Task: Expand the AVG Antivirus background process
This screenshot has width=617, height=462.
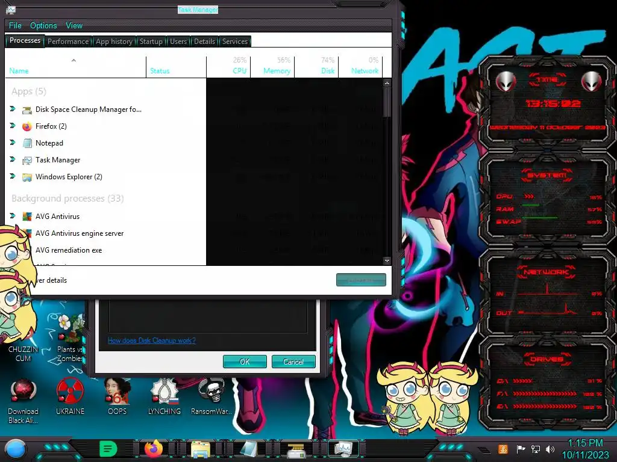Action: click(13, 216)
